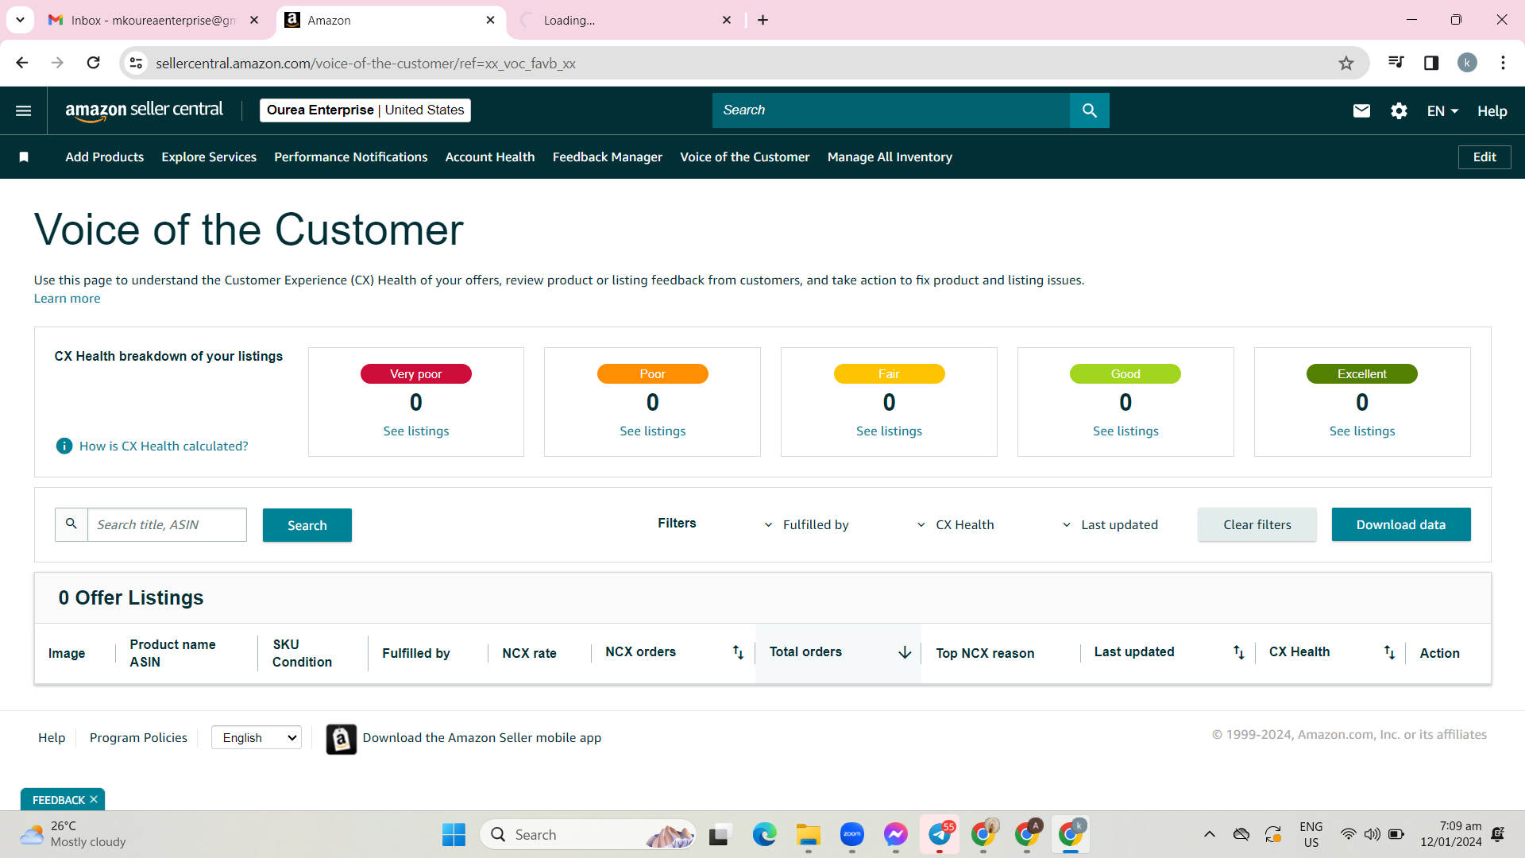
Task: Open the Chrome profile avatar
Action: point(1467,63)
